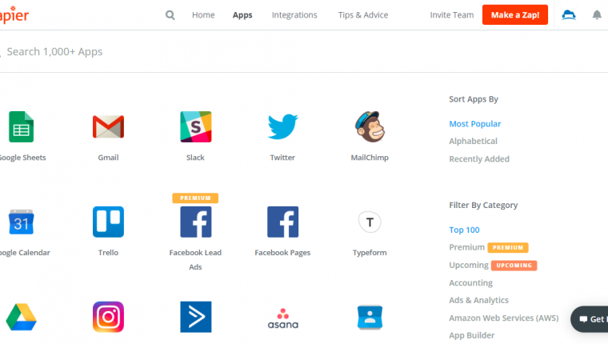608x344 pixels.
Task: Sort apps by Recently Added
Action: pos(479,159)
